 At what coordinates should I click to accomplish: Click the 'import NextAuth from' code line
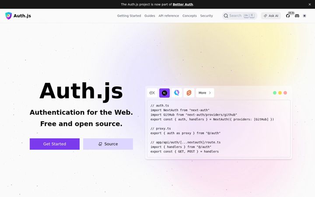[180, 110]
